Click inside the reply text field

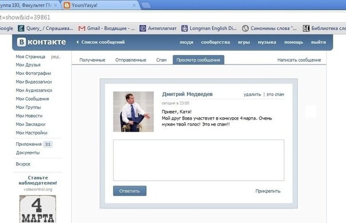[199, 160]
